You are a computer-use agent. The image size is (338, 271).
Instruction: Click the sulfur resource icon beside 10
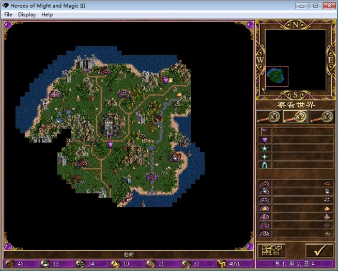click(116, 264)
